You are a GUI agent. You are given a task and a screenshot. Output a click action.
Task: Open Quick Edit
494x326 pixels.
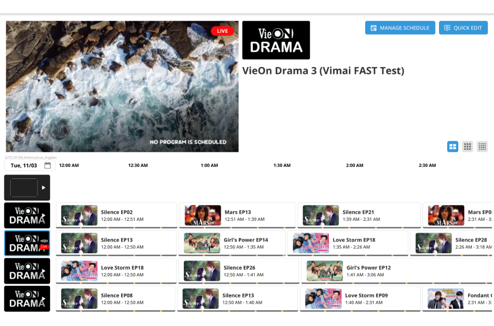pos(463,28)
